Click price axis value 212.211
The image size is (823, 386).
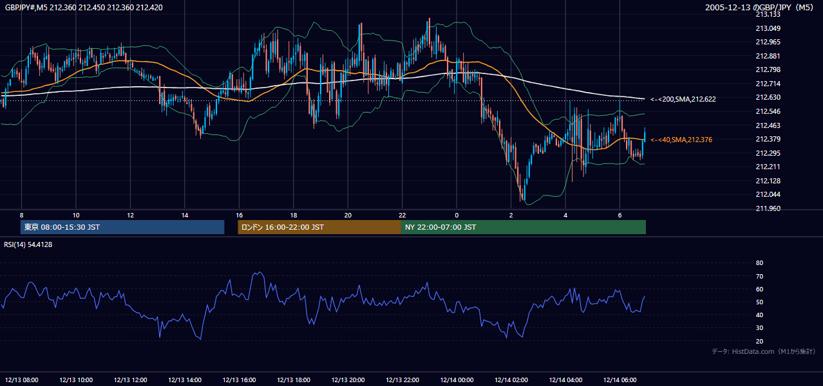[x=768, y=167]
